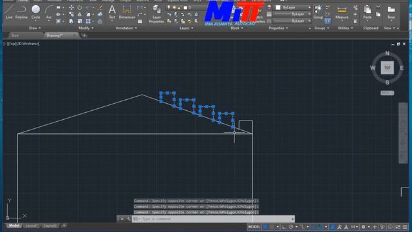Expand the Modify panel
Screen dimensions: 412x232
click(86, 28)
